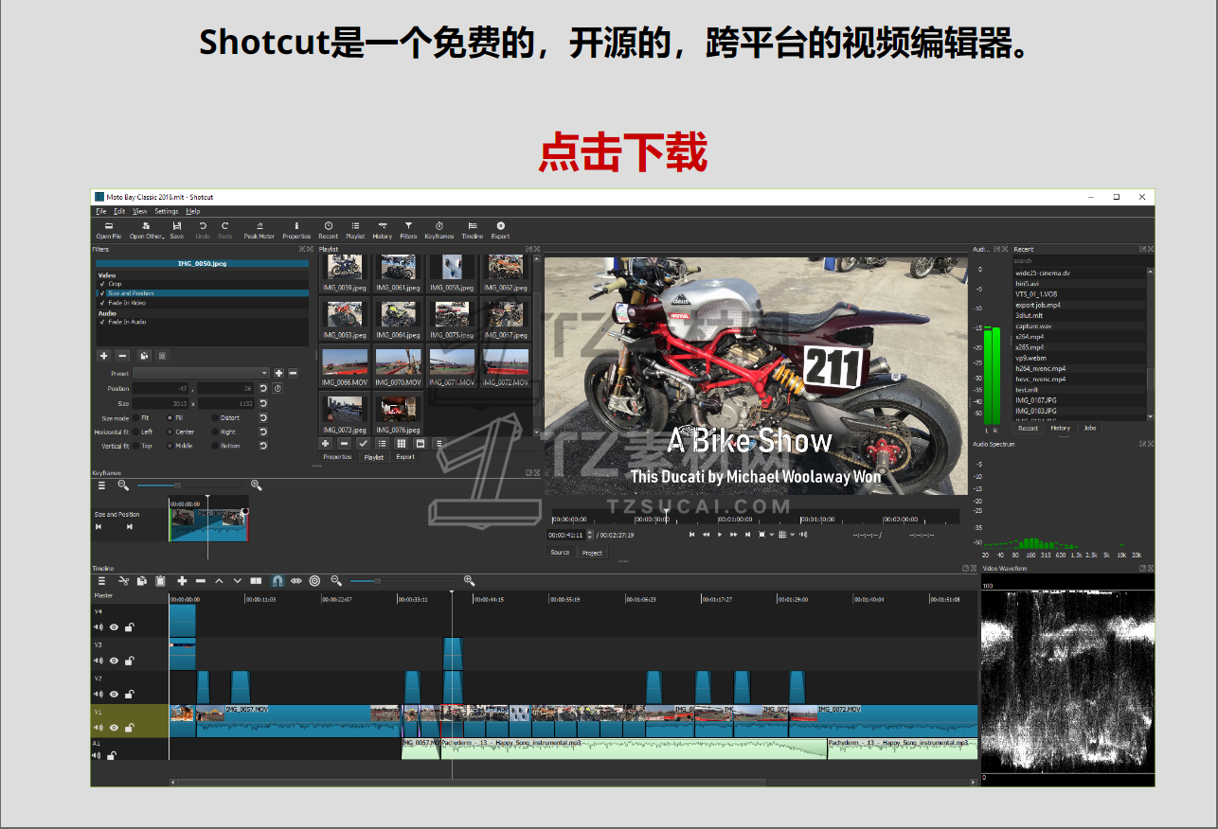Play the video in the preview player
Screen dimensions: 1218x829
pos(720,535)
